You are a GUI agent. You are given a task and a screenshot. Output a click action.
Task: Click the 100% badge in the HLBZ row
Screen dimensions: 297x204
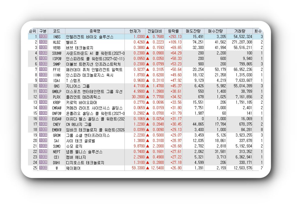(43, 42)
